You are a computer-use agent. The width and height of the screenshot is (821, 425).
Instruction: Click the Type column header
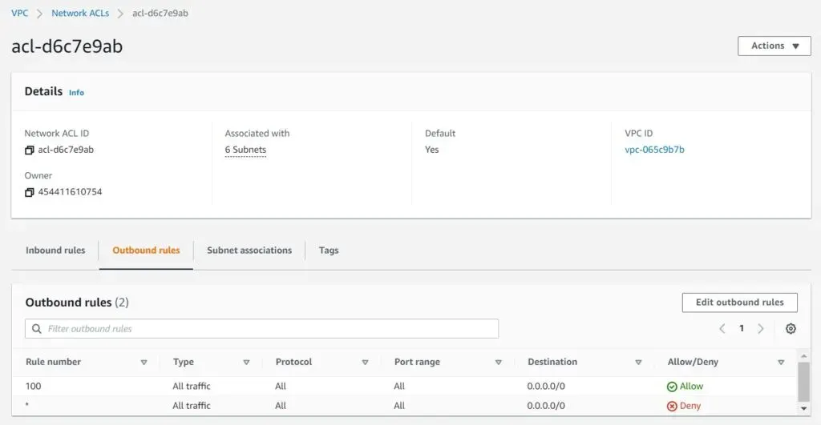pos(184,362)
